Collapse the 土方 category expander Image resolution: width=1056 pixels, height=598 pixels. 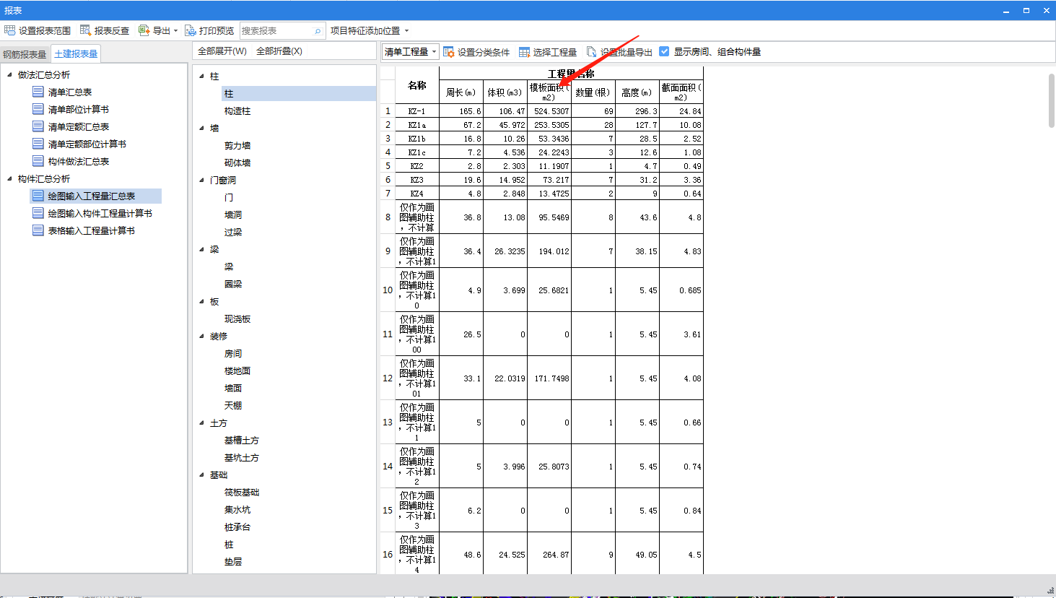pyautogui.click(x=202, y=422)
